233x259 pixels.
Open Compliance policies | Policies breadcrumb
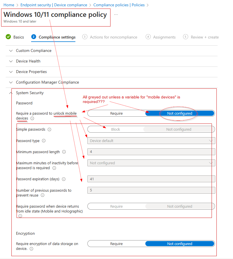(x=119, y=5)
